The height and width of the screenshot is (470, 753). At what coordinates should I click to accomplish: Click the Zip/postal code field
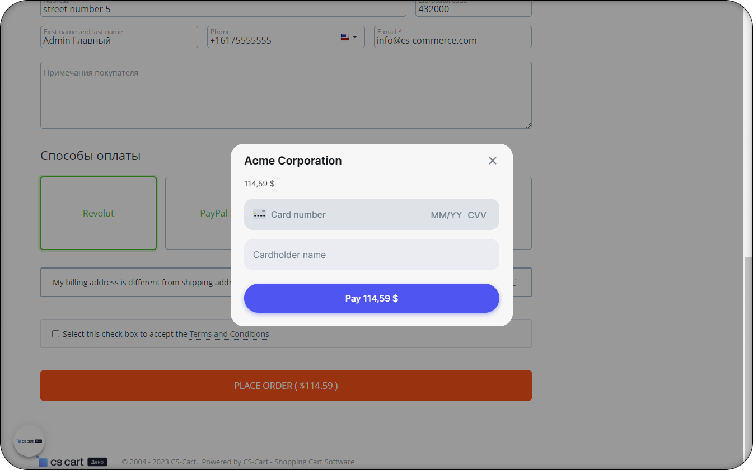click(474, 8)
